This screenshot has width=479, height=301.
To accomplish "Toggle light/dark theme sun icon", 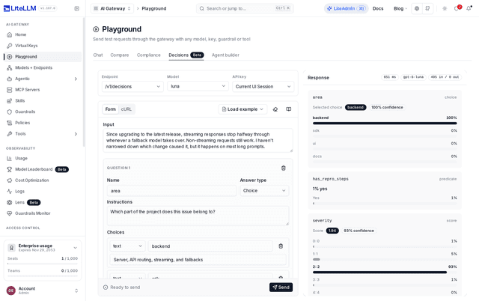I will (x=445, y=8).
